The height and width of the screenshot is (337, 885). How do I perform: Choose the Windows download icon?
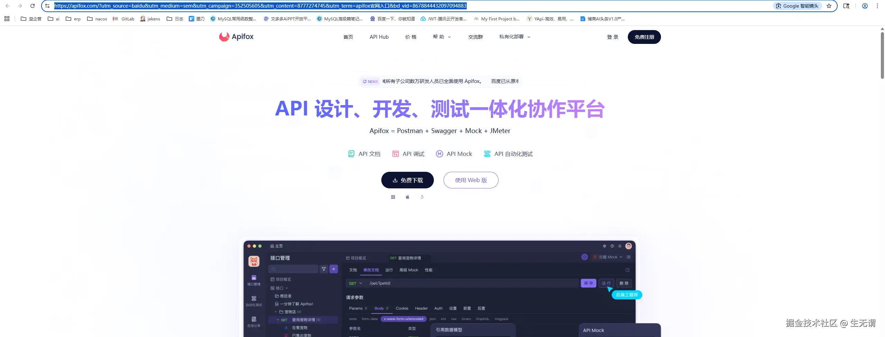tap(393, 197)
